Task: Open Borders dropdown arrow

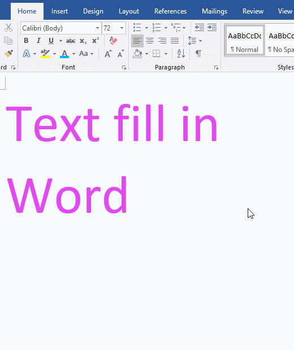Action: coord(166,54)
